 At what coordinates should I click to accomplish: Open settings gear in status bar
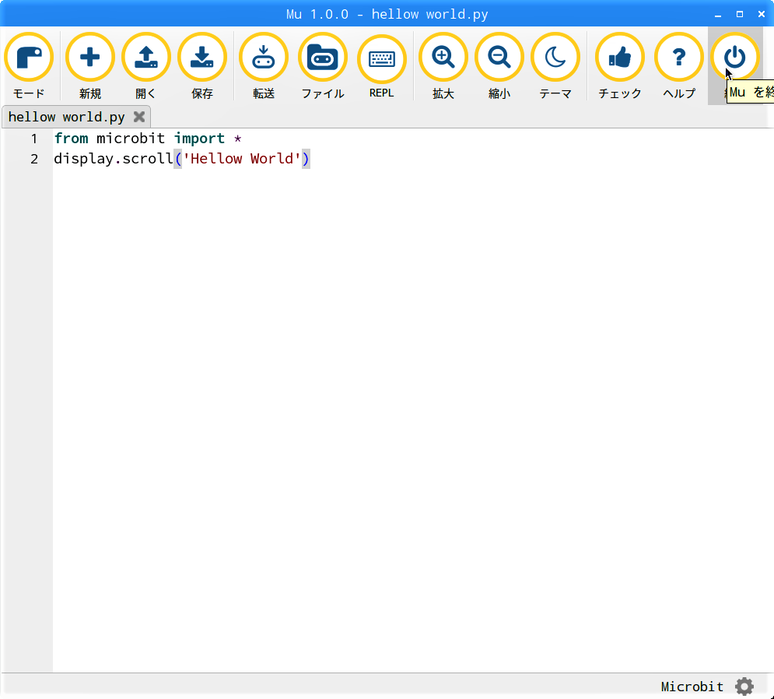(744, 687)
